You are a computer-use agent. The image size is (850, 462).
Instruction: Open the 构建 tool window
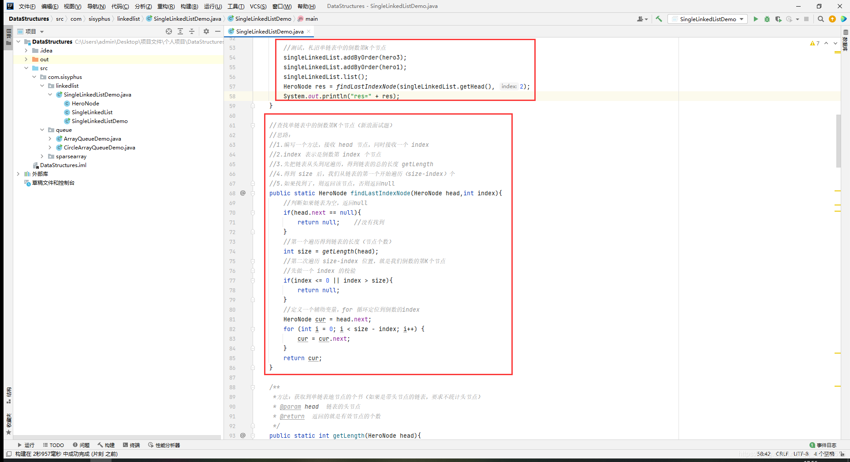(x=106, y=445)
